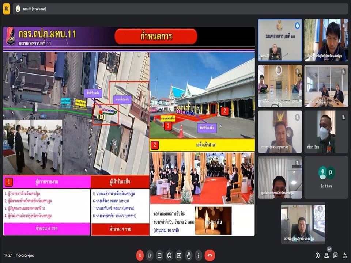Screen dimensions: 351x263
Task: Toggle the camera on or off
Action: 150,255
